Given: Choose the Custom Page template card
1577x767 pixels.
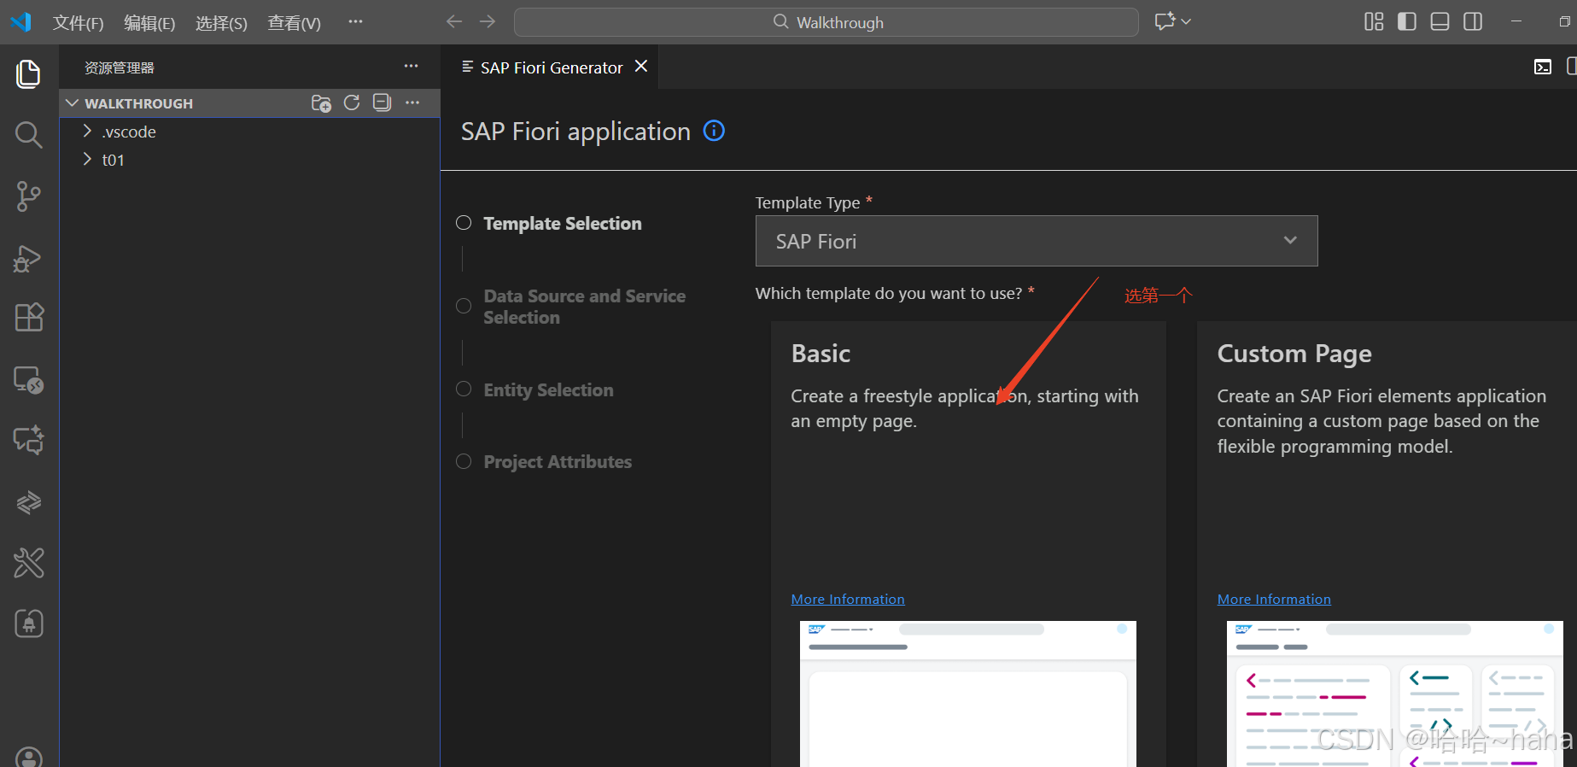Looking at the screenshot, I should [x=1387, y=544].
